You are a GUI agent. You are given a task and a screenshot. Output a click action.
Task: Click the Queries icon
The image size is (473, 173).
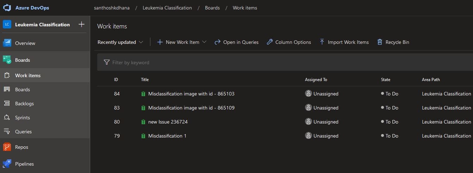pyautogui.click(x=7, y=131)
